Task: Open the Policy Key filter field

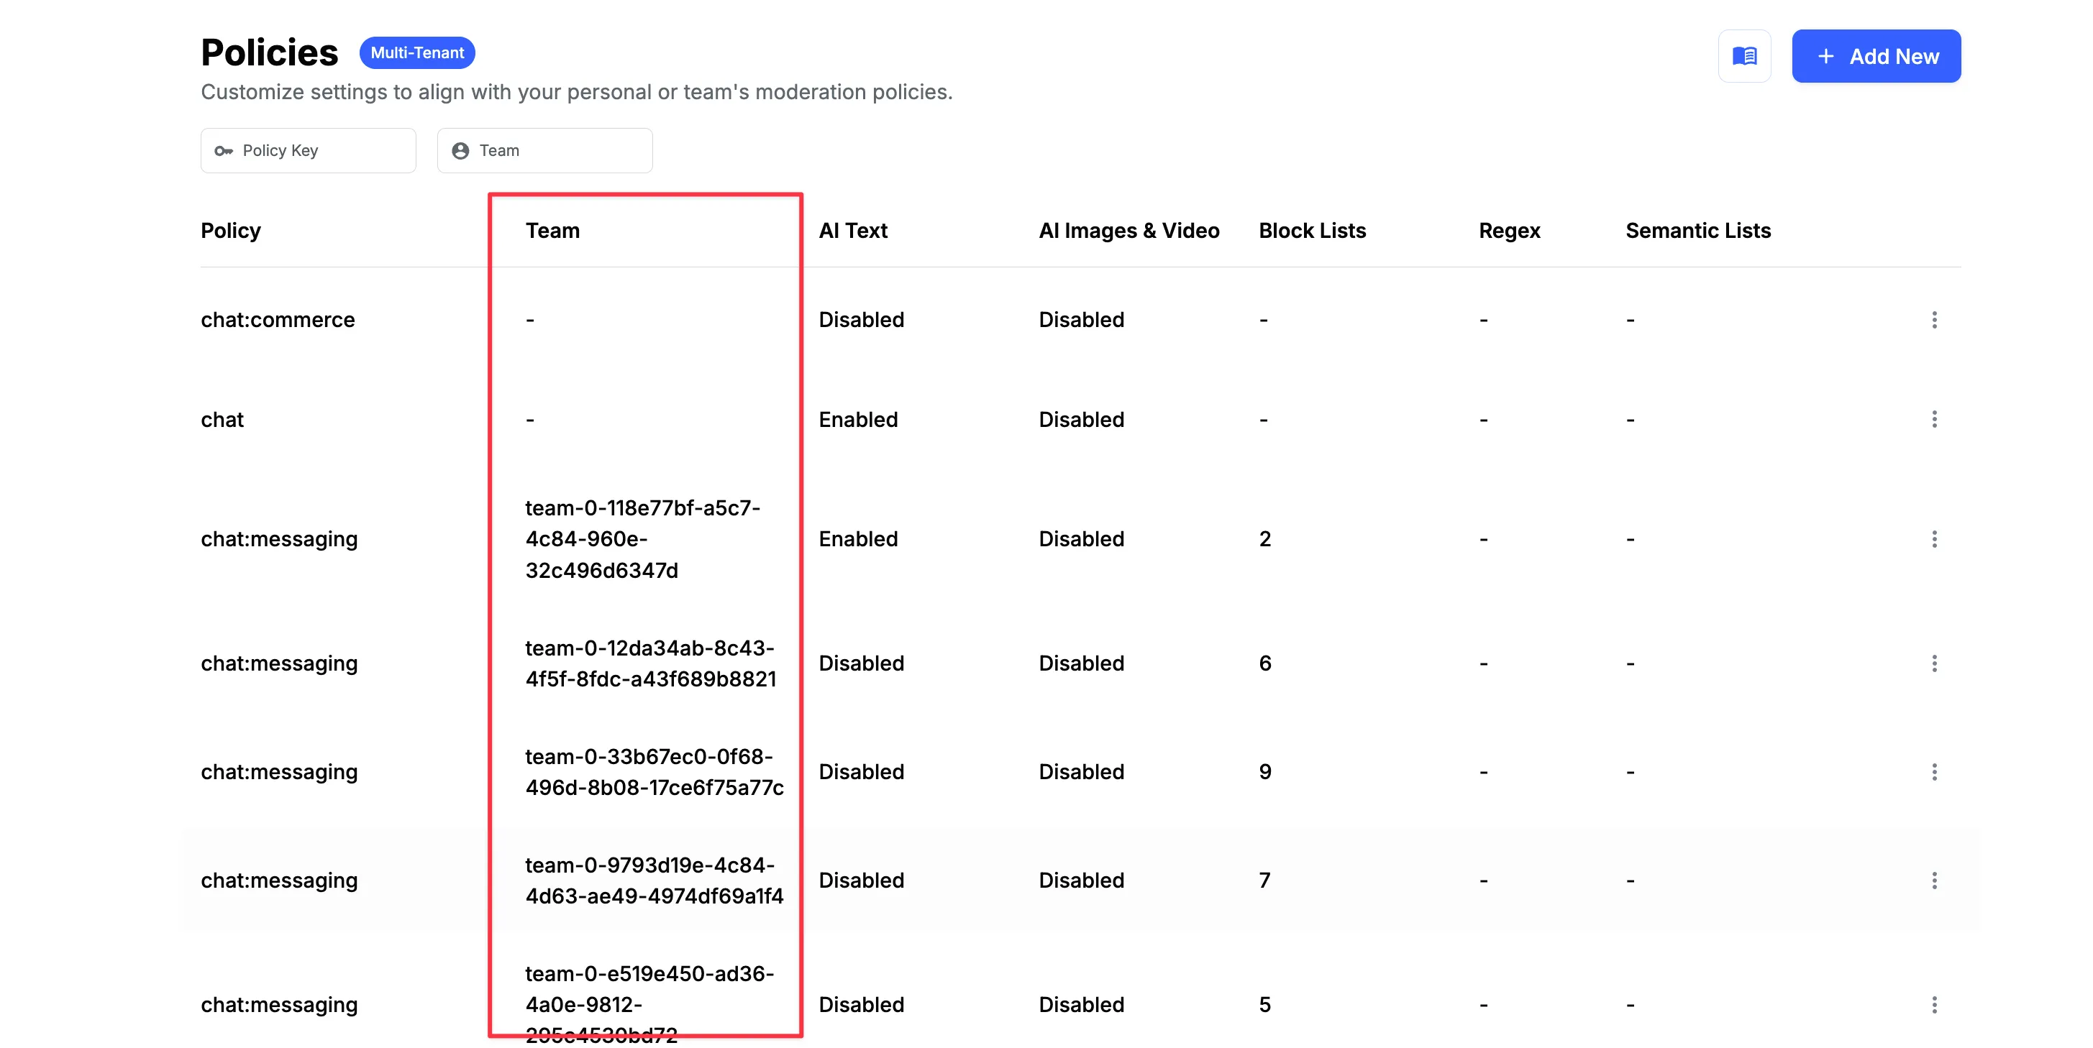Action: point(308,150)
